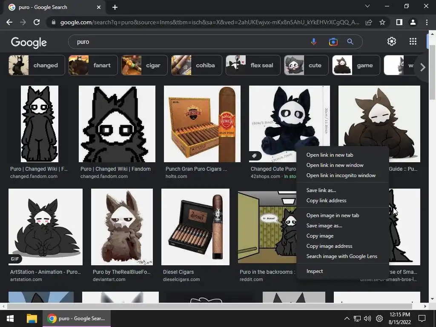
Task: Filter results with the 'game' chip
Action: coord(356,65)
